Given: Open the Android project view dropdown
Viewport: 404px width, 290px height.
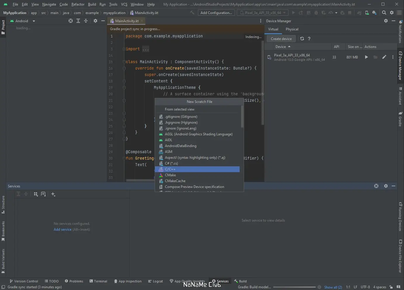Looking at the screenshot, I should pos(23,21).
